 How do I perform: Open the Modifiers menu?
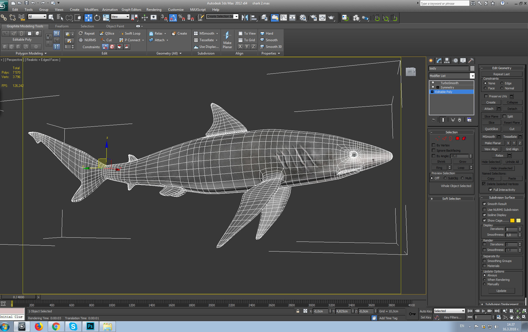point(91,9)
